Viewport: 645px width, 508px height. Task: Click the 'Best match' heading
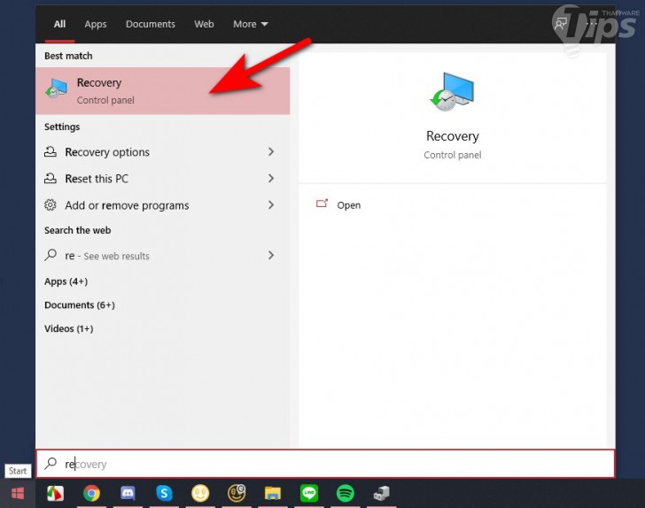pos(68,56)
